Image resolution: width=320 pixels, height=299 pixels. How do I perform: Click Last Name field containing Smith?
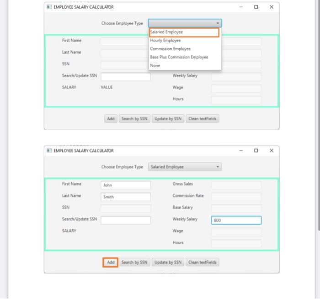[126, 197]
